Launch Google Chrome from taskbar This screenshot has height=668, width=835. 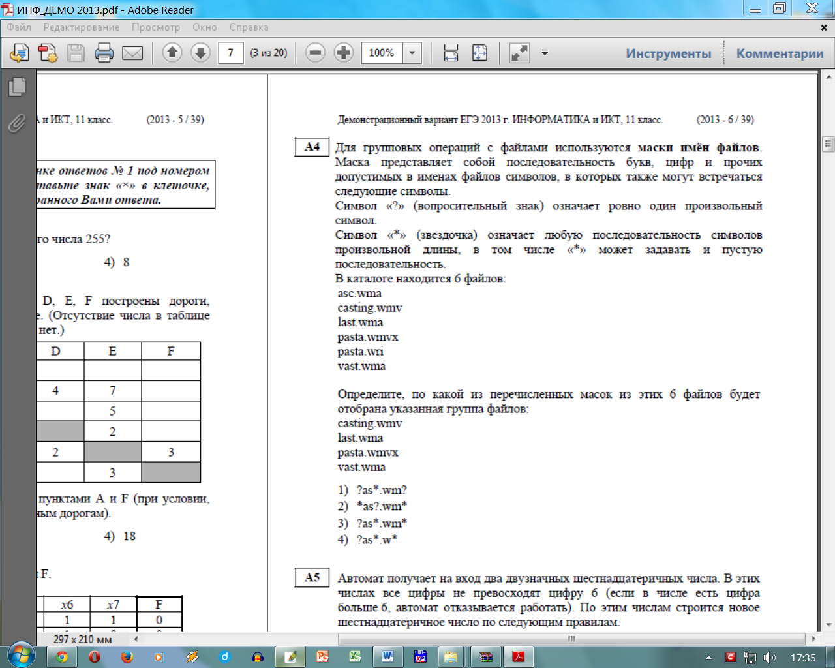coord(62,657)
